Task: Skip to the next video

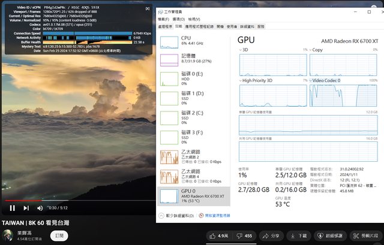Action: [x=26, y=208]
